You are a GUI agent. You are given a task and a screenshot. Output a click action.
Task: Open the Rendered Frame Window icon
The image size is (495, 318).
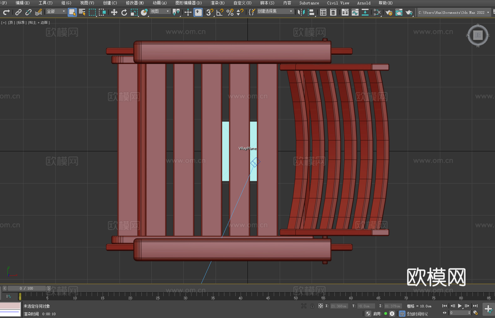399,12
